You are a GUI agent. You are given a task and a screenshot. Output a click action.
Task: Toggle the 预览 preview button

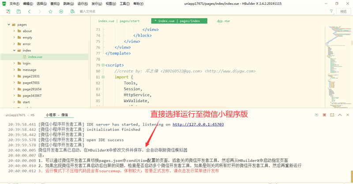coord(343,11)
